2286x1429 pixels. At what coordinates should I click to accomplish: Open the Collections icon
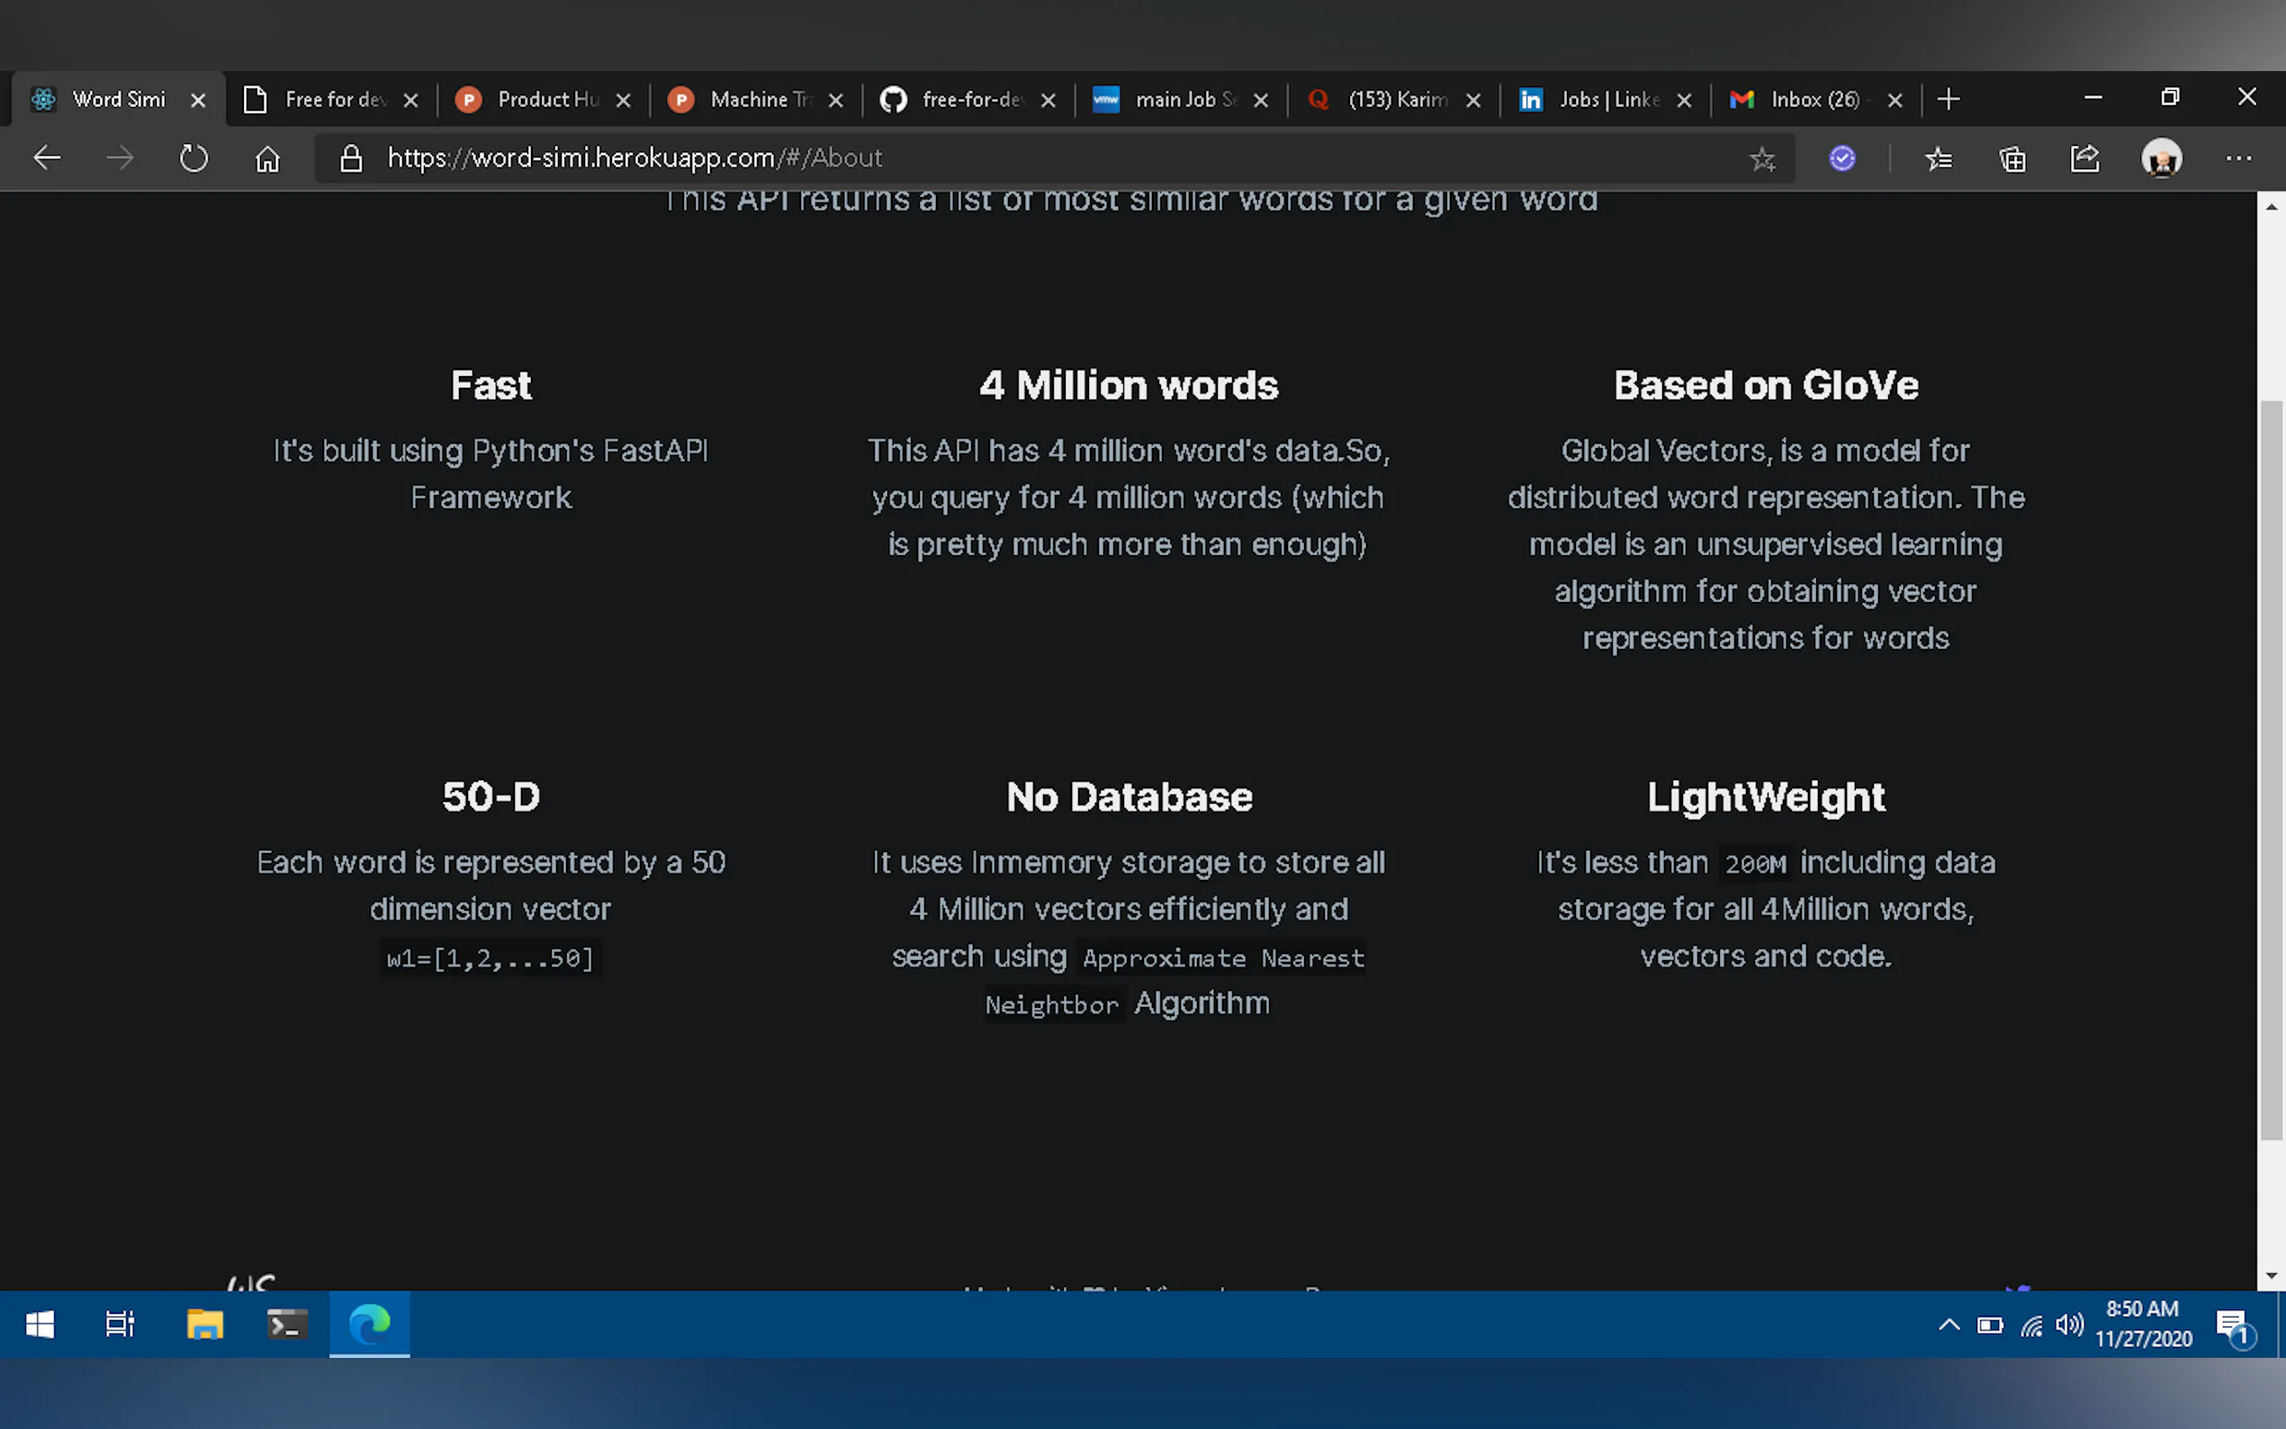(2011, 158)
